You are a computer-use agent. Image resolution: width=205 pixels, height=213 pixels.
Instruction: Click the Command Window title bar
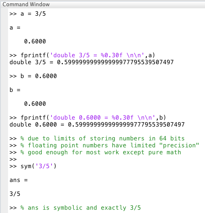(x=102, y=4)
